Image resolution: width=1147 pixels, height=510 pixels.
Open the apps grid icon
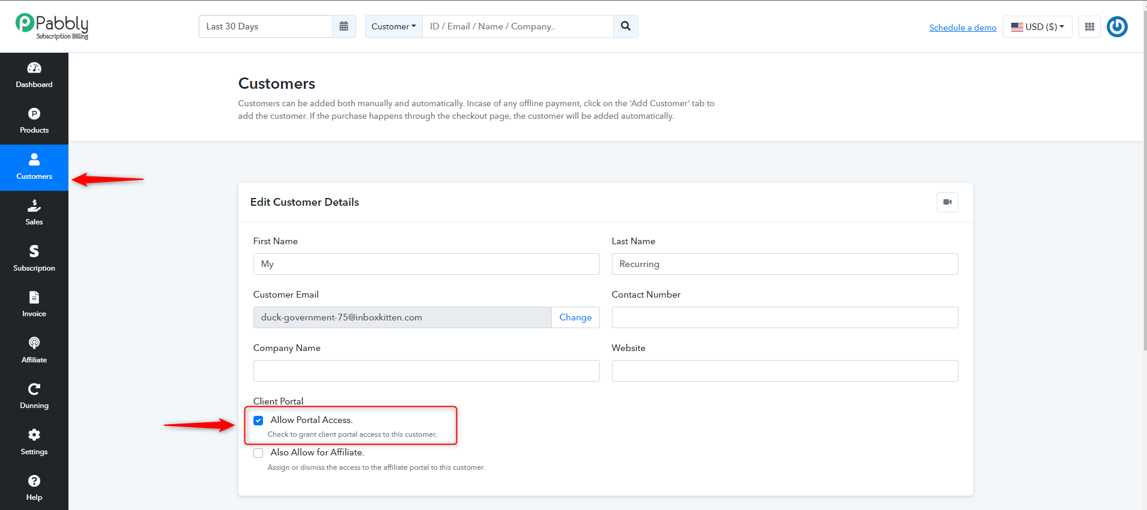tap(1089, 26)
